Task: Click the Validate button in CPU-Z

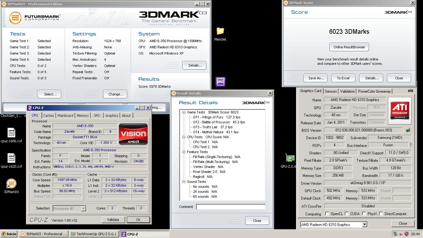Action: click(113, 220)
